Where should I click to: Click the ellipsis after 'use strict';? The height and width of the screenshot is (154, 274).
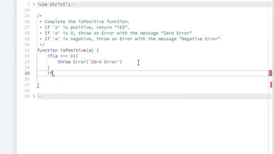[x=73, y=4]
